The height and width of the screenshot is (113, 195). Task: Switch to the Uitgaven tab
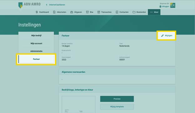(76, 12)
